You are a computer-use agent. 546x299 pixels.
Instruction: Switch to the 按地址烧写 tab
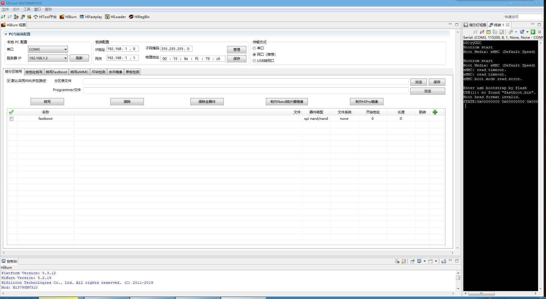coord(34,72)
